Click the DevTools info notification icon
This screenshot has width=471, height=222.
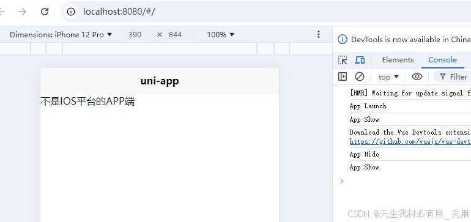pos(343,39)
